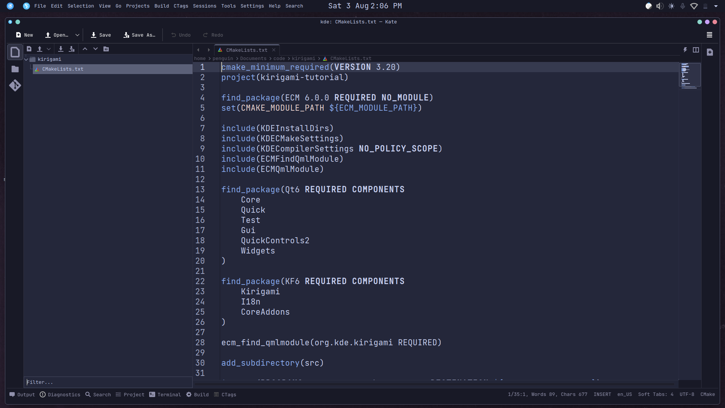Open the filesystem browser sidebar icon
Screen dimensions: 725x408
click(15, 69)
